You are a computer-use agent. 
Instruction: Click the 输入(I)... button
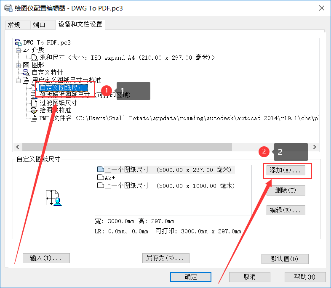click(x=46, y=258)
